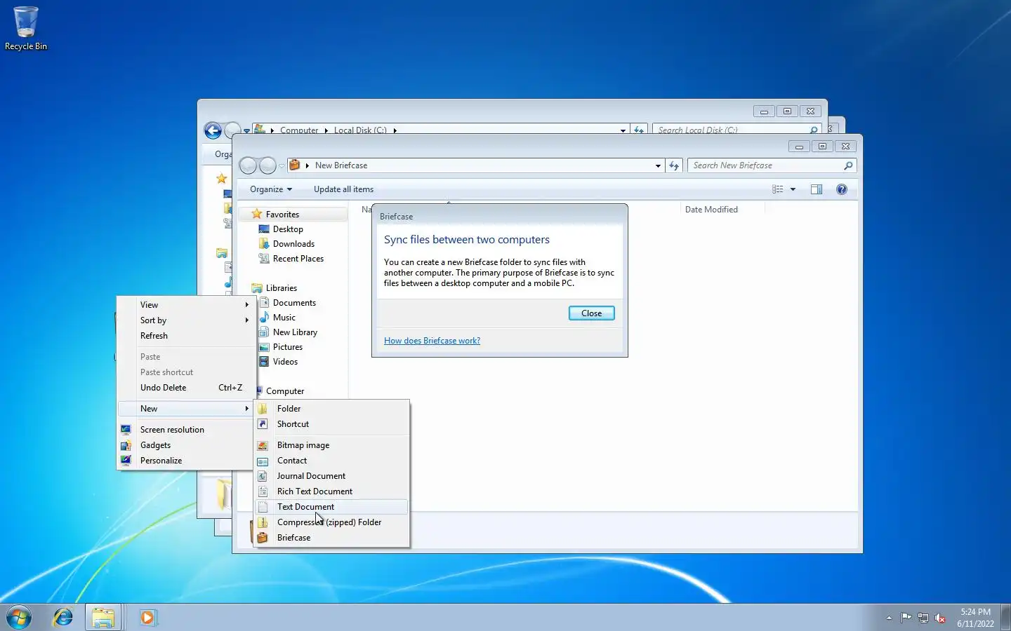Launch Internet Explorer from the taskbar
The width and height of the screenshot is (1011, 631).
63,618
